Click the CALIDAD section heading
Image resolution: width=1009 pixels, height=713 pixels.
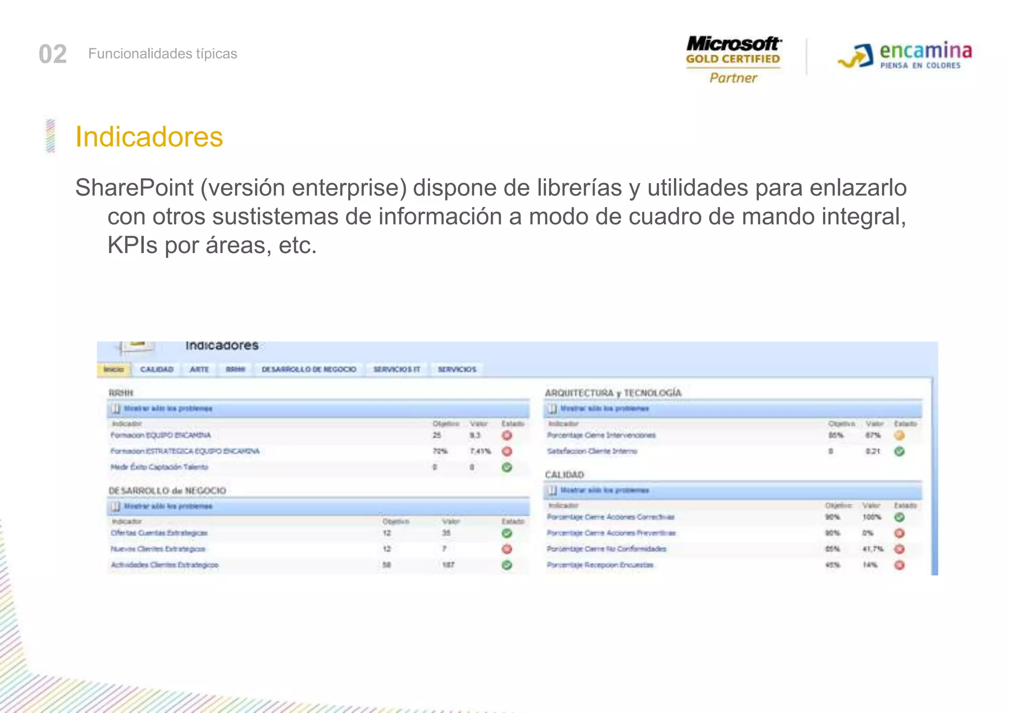pos(565,475)
